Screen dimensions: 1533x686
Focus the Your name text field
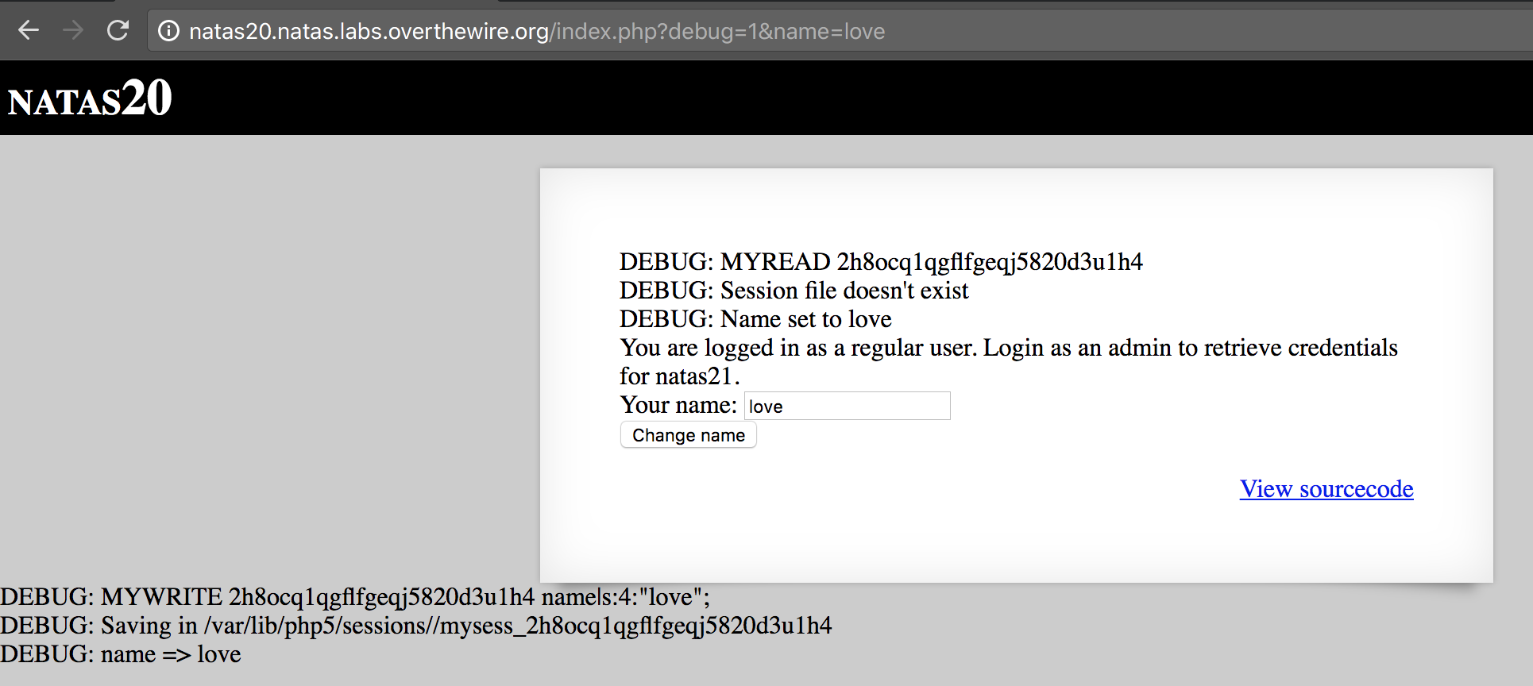(847, 406)
